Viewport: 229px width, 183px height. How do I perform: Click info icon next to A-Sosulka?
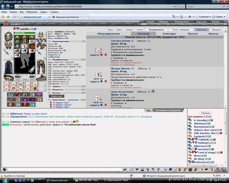(212, 120)
